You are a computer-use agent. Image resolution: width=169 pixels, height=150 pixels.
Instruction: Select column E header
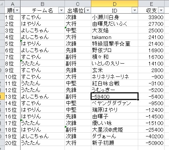[x=151, y=4]
